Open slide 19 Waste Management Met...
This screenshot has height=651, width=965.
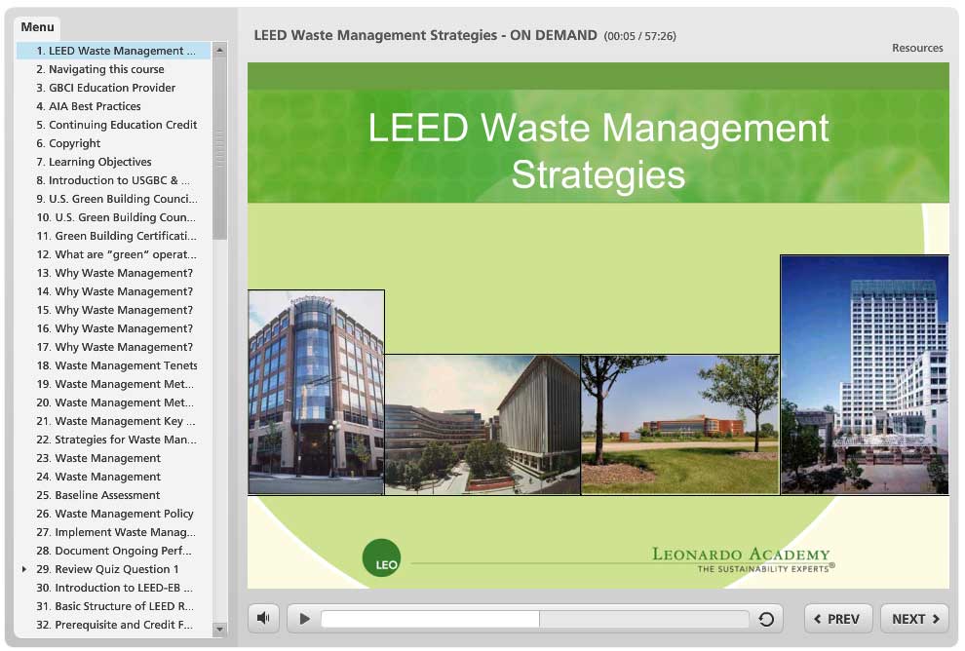point(113,384)
